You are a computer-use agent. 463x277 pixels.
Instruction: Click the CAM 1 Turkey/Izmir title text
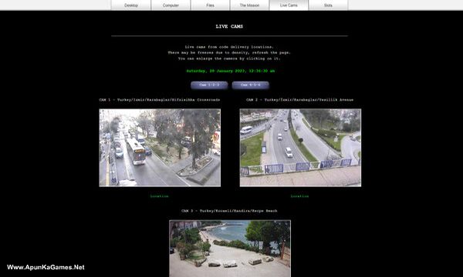(x=160, y=100)
